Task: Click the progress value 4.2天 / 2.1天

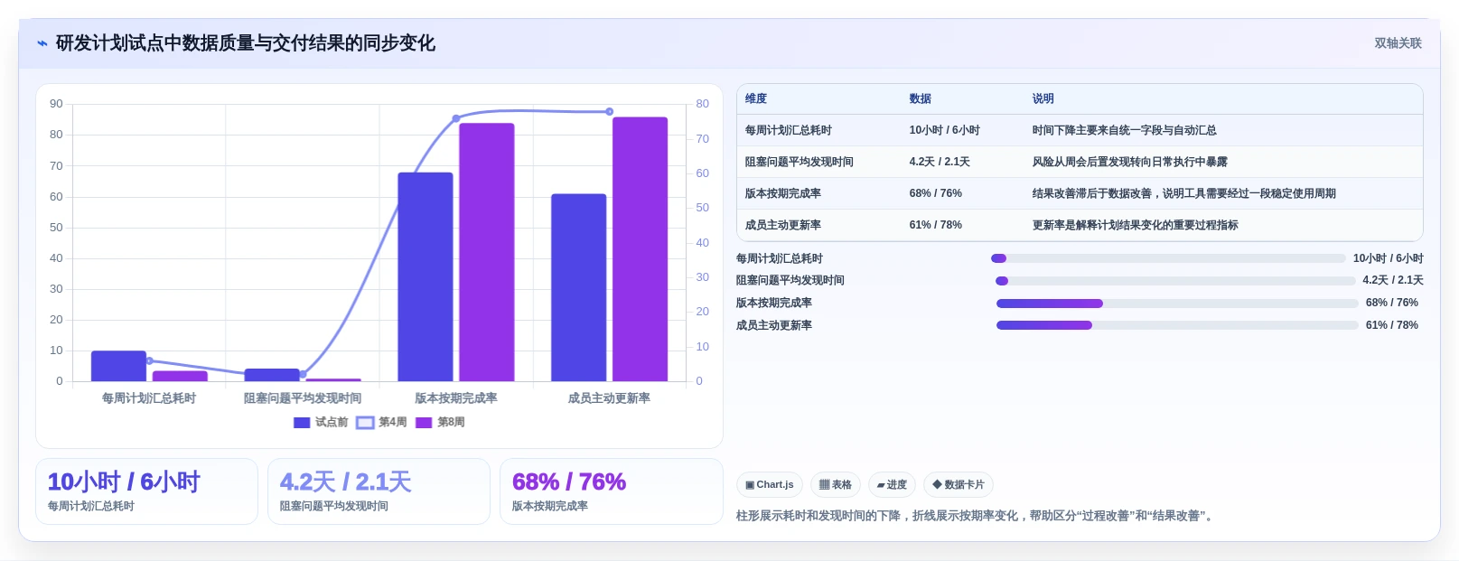Action: (1393, 281)
